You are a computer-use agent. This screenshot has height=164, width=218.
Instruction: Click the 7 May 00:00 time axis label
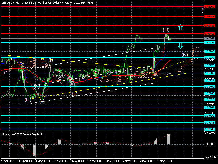tap(147, 161)
